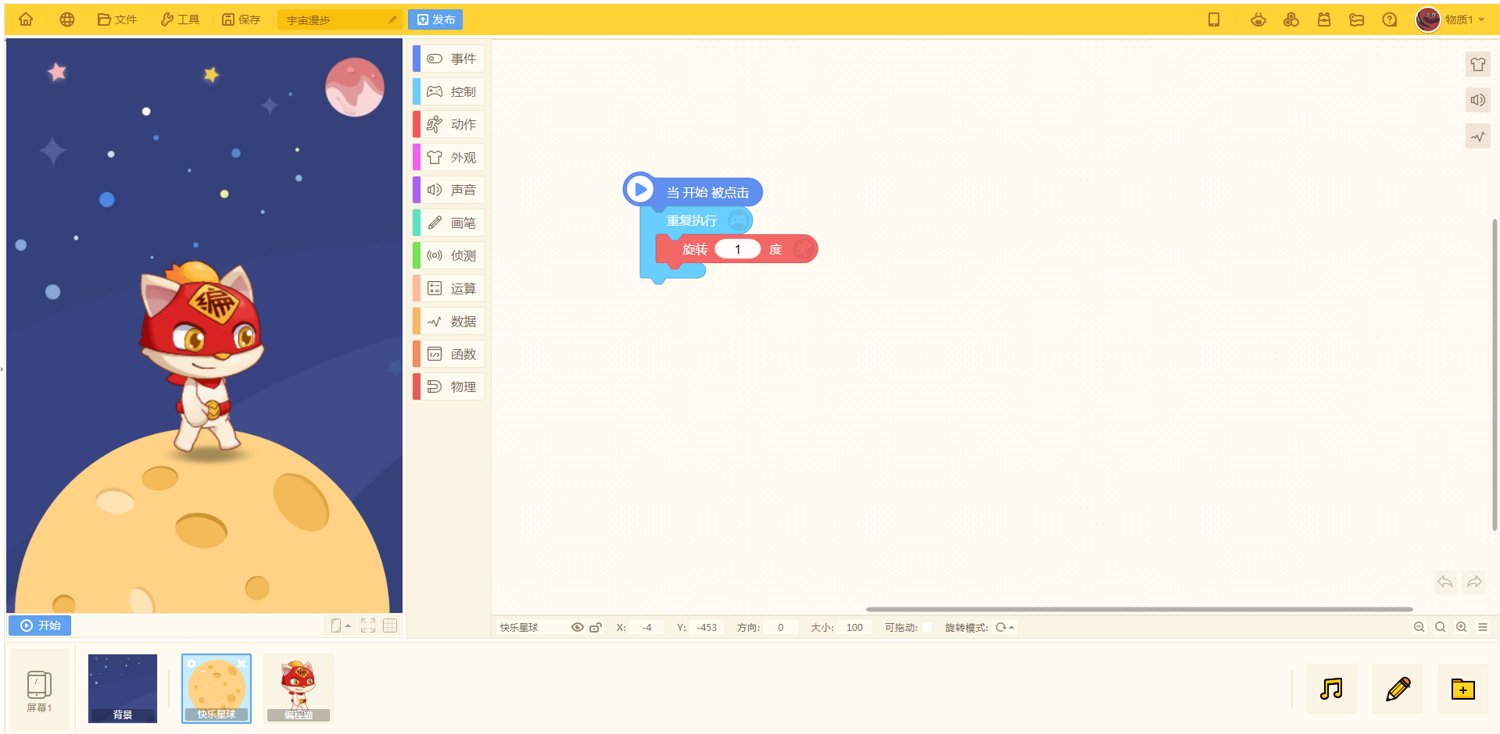Image resolution: width=1500 pixels, height=734 pixels.
Task: Open the globe language icon
Action: coord(67,20)
